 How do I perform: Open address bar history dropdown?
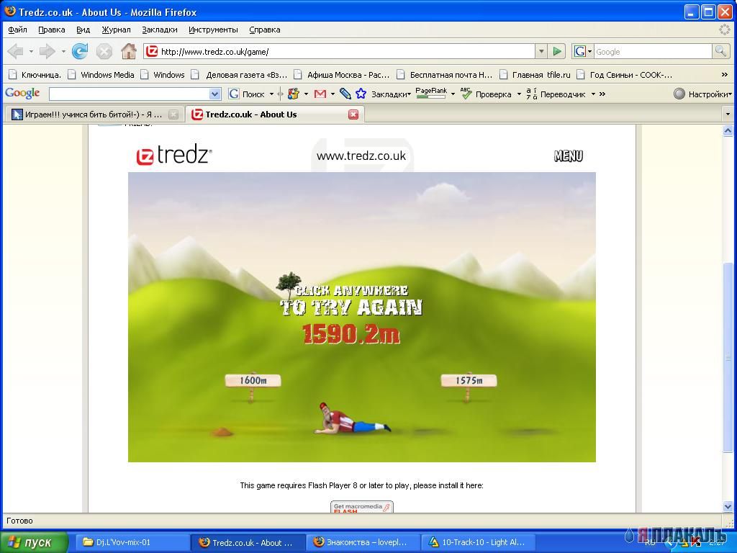pos(541,51)
